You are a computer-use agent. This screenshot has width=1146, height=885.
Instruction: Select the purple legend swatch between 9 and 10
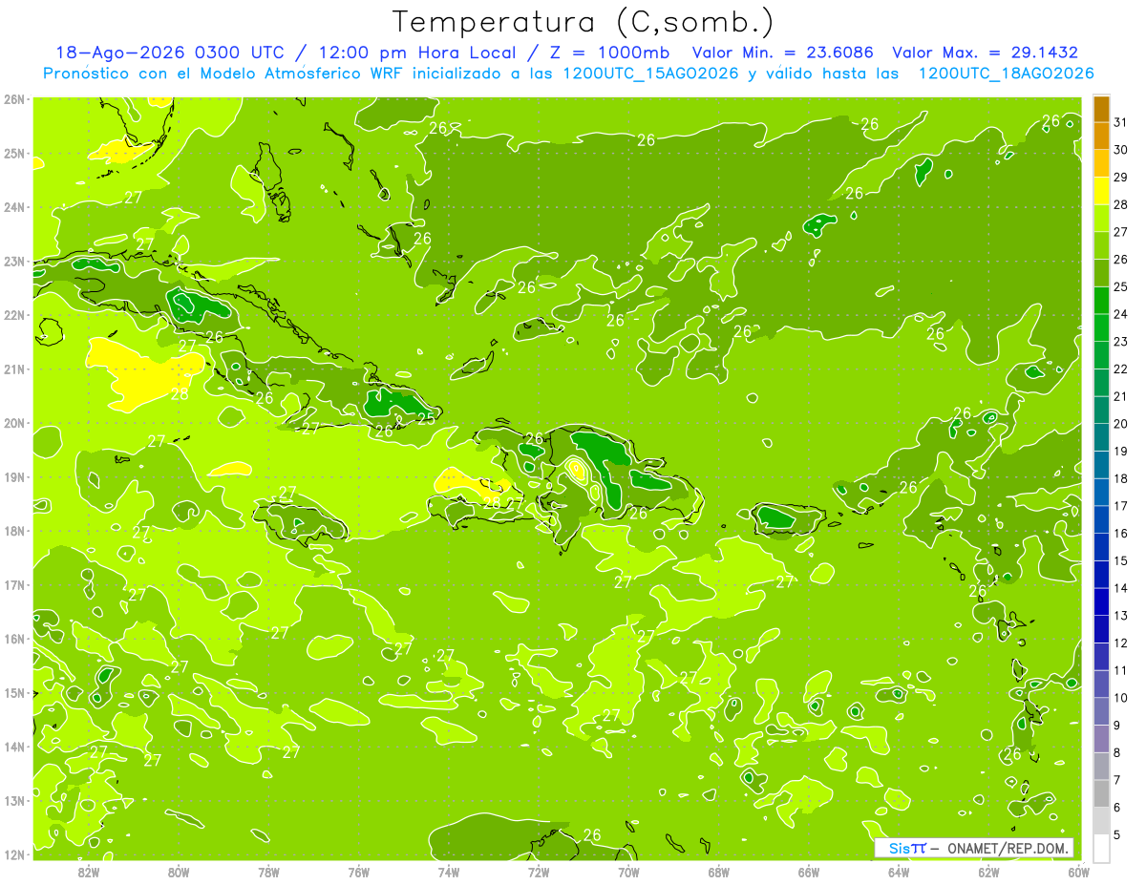[1101, 711]
